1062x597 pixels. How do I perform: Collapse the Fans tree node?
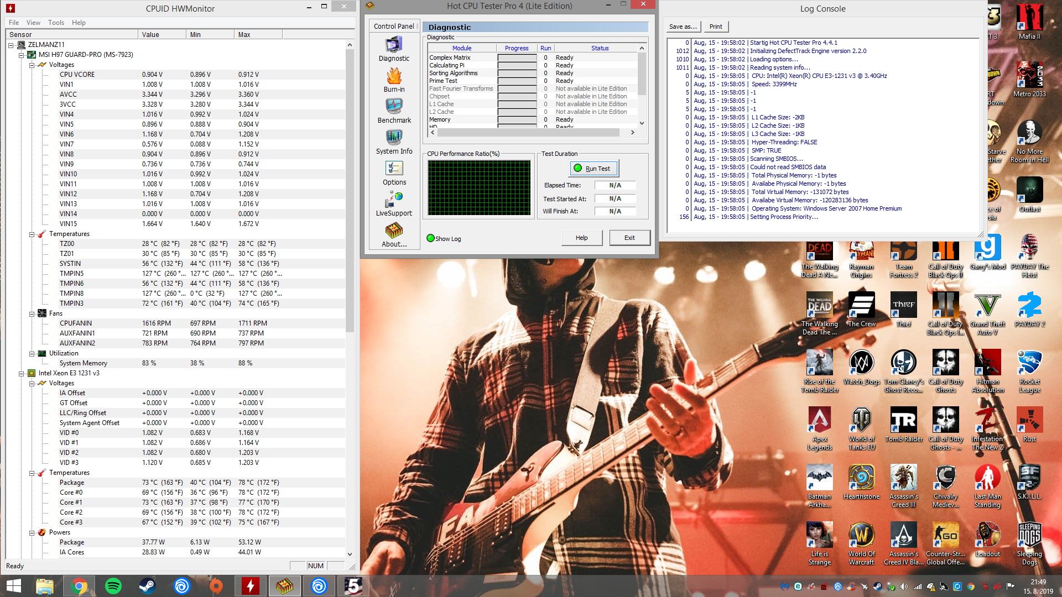(x=32, y=313)
